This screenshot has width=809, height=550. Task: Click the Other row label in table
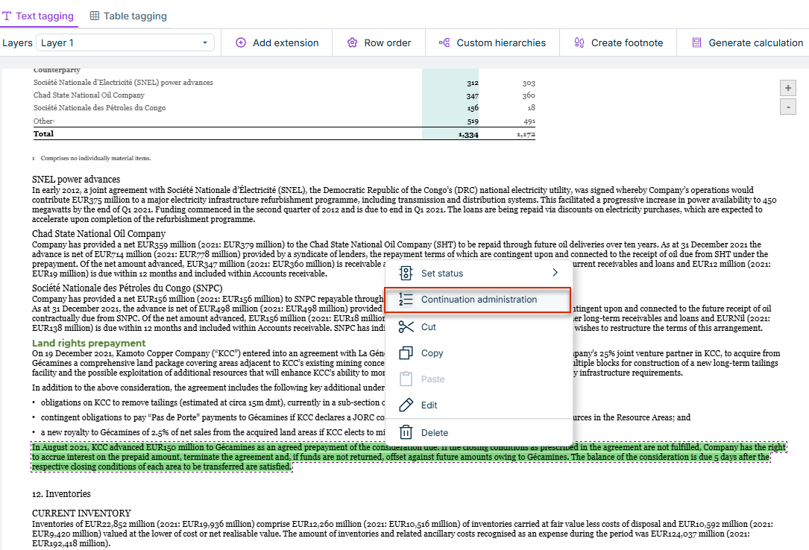(43, 121)
